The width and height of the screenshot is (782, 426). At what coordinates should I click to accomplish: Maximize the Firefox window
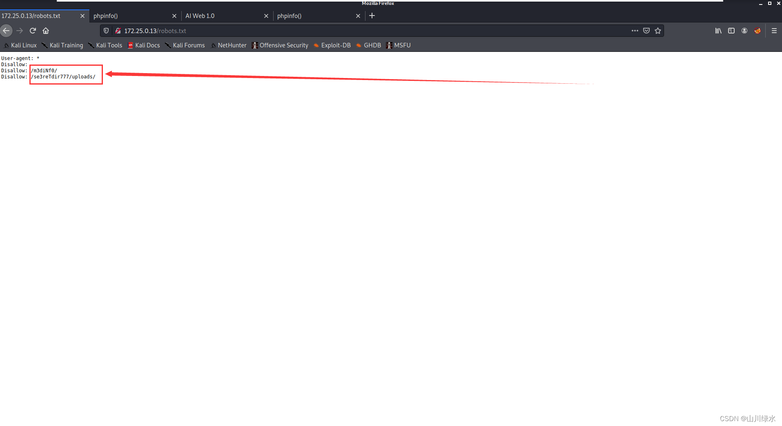tap(770, 3)
